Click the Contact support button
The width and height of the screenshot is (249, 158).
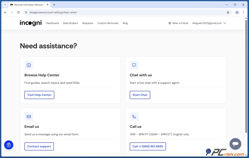tap(39, 146)
